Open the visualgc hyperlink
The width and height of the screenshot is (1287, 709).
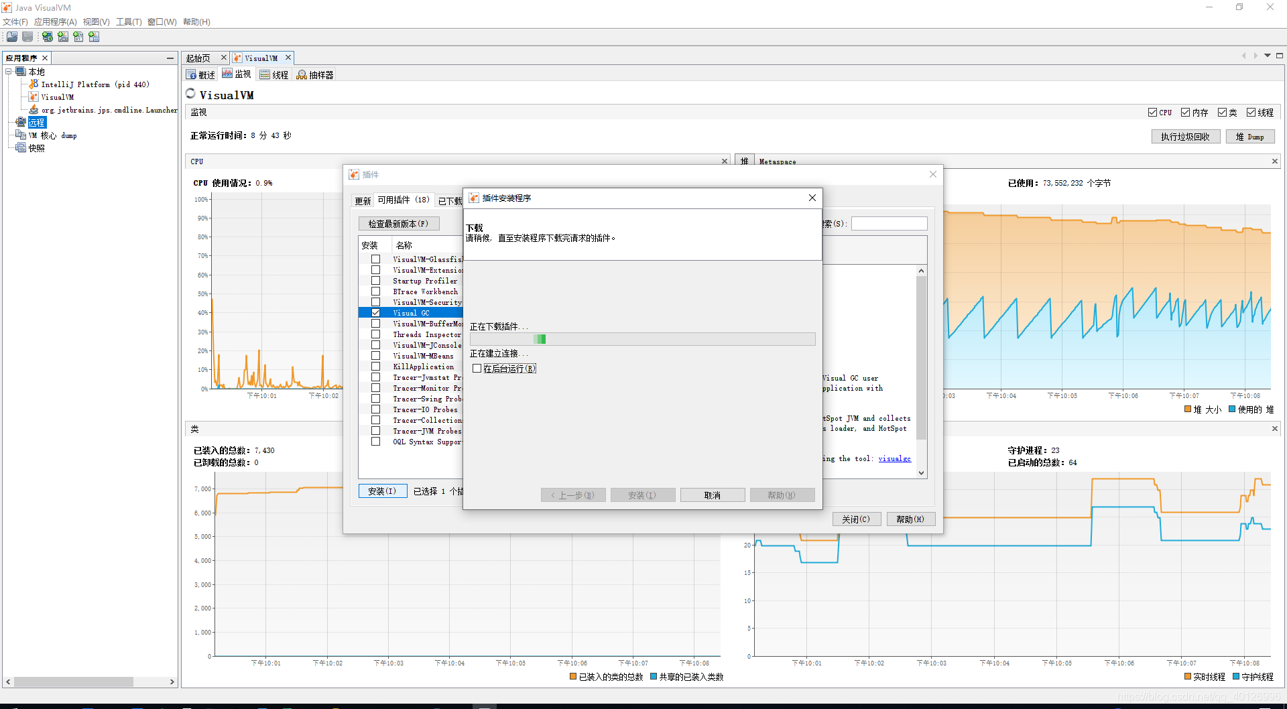coord(895,459)
